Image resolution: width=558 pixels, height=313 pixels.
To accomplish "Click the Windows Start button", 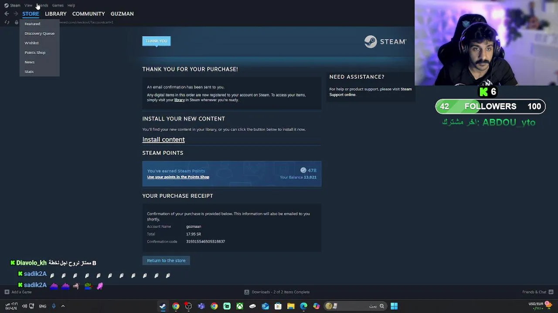I will pos(394,306).
